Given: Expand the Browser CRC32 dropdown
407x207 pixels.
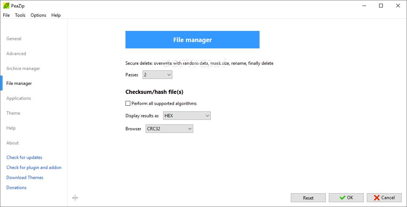Looking at the screenshot, I should [x=169, y=129].
